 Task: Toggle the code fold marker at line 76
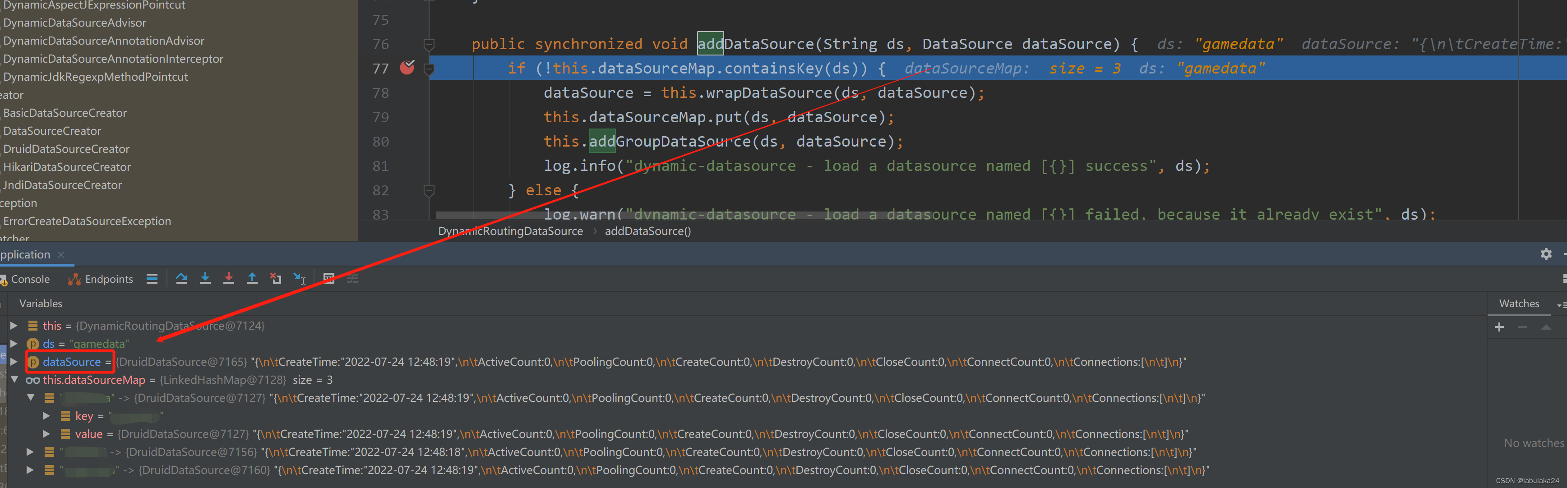click(429, 44)
